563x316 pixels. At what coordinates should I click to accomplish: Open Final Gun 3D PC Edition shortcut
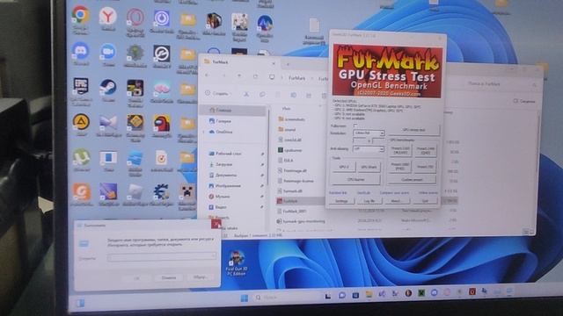tap(237, 262)
